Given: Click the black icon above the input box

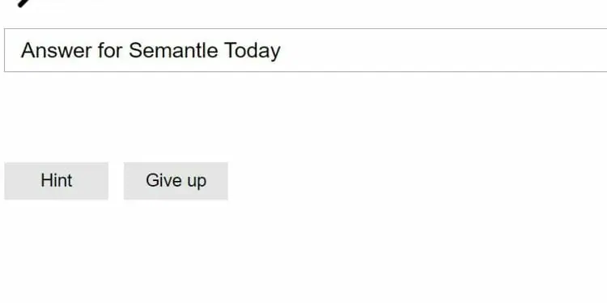Looking at the screenshot, I should pyautogui.click(x=24, y=3).
